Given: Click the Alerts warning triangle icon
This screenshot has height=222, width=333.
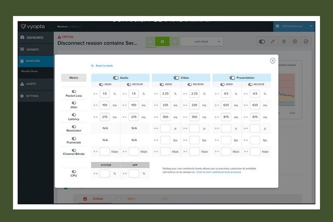Looking at the screenshot, I should click(22, 84).
